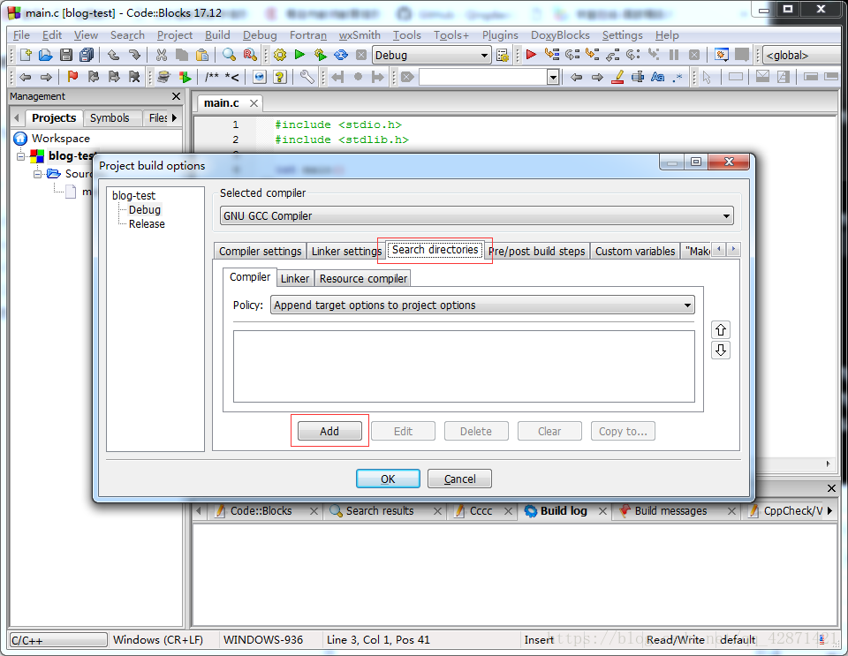Build and run with gear-play icon
Viewport: 848px width, 656px height.
(x=320, y=55)
